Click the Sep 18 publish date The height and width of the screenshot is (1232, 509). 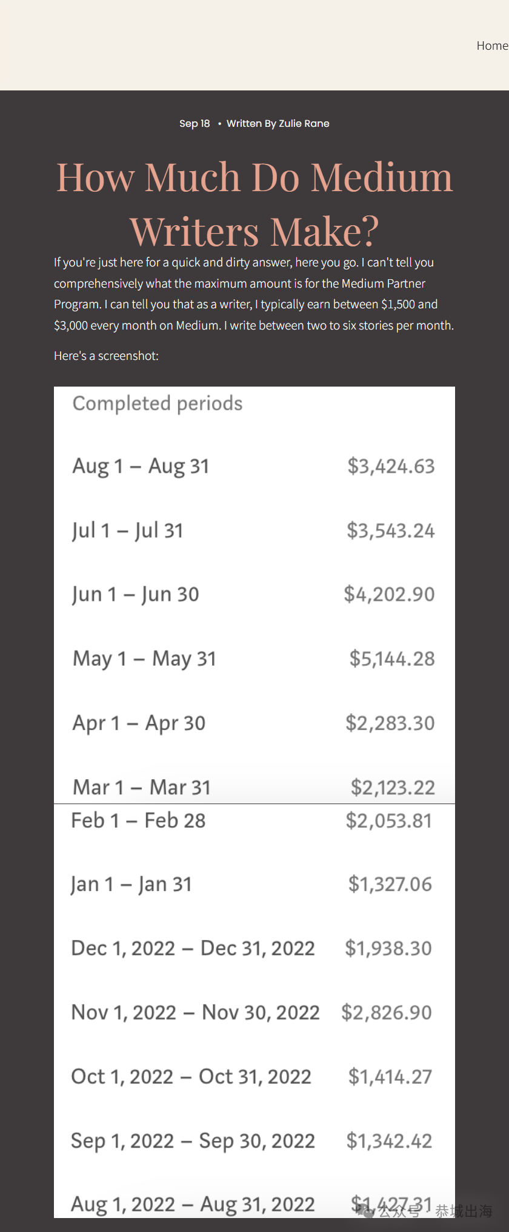pyautogui.click(x=195, y=123)
